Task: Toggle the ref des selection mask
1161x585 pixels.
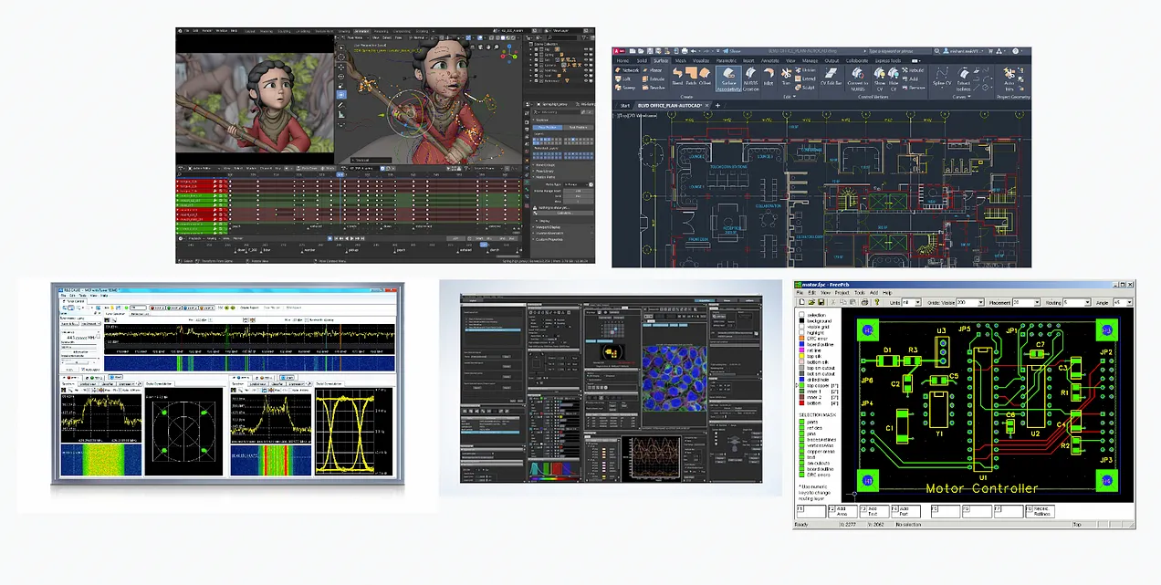Action: coord(800,427)
